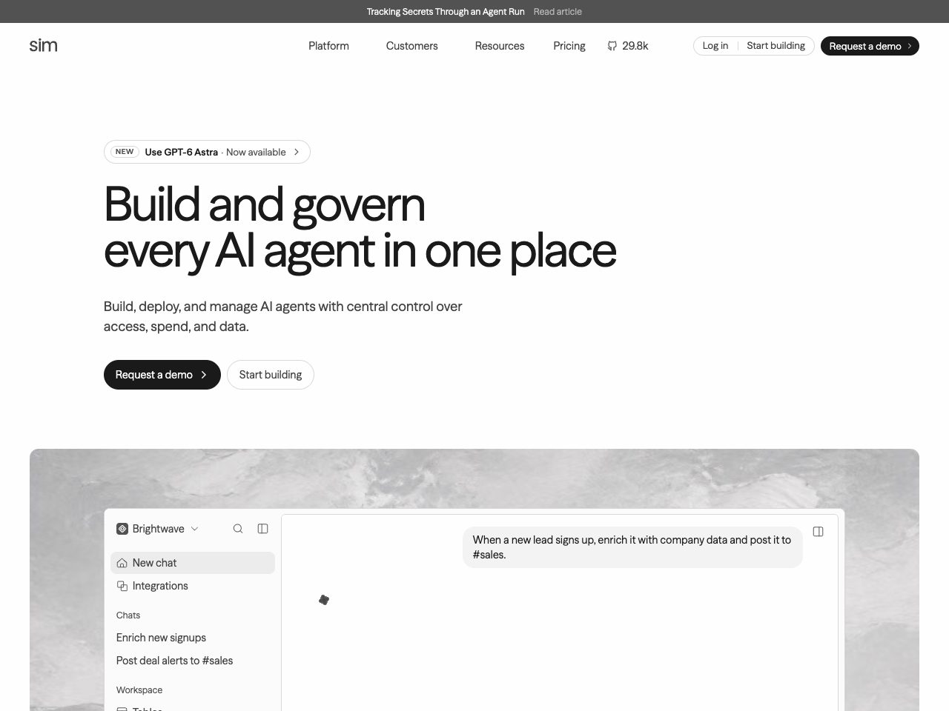Click the Workspace section label

coord(139,690)
